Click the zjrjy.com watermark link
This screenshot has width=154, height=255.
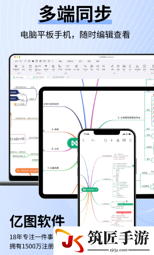pos(119,250)
